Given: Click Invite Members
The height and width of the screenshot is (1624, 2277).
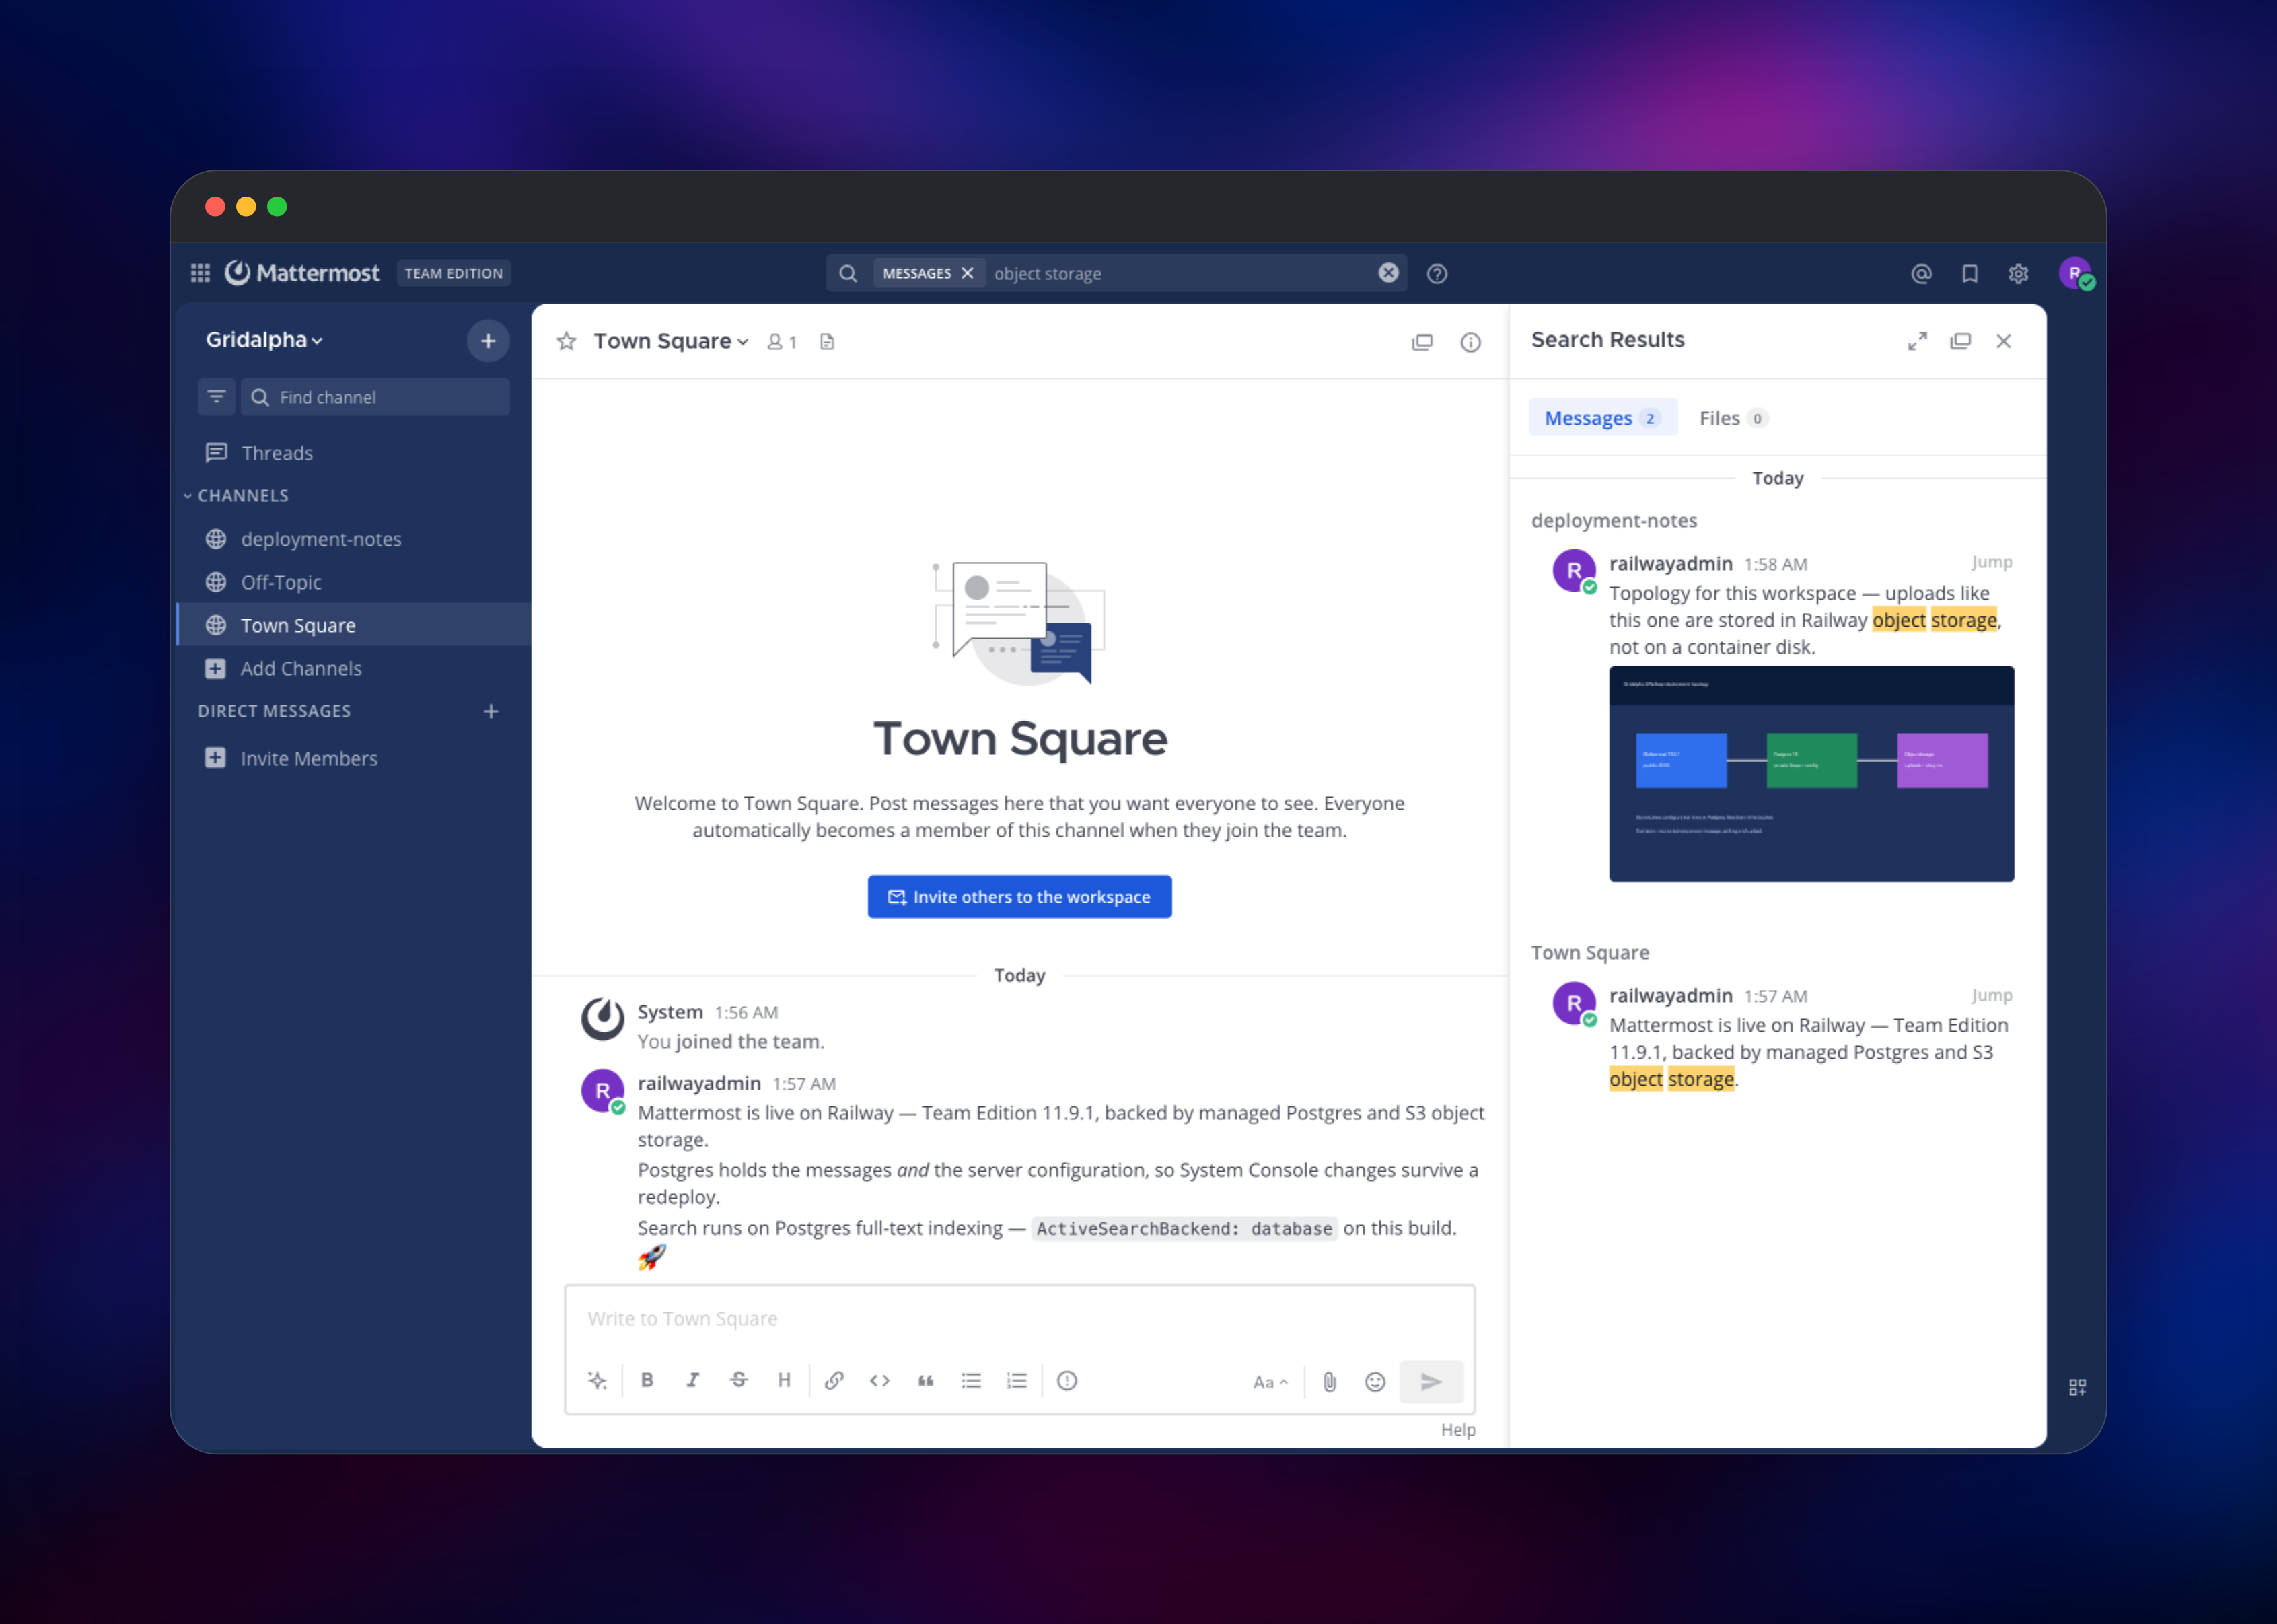Looking at the screenshot, I should (355, 758).
